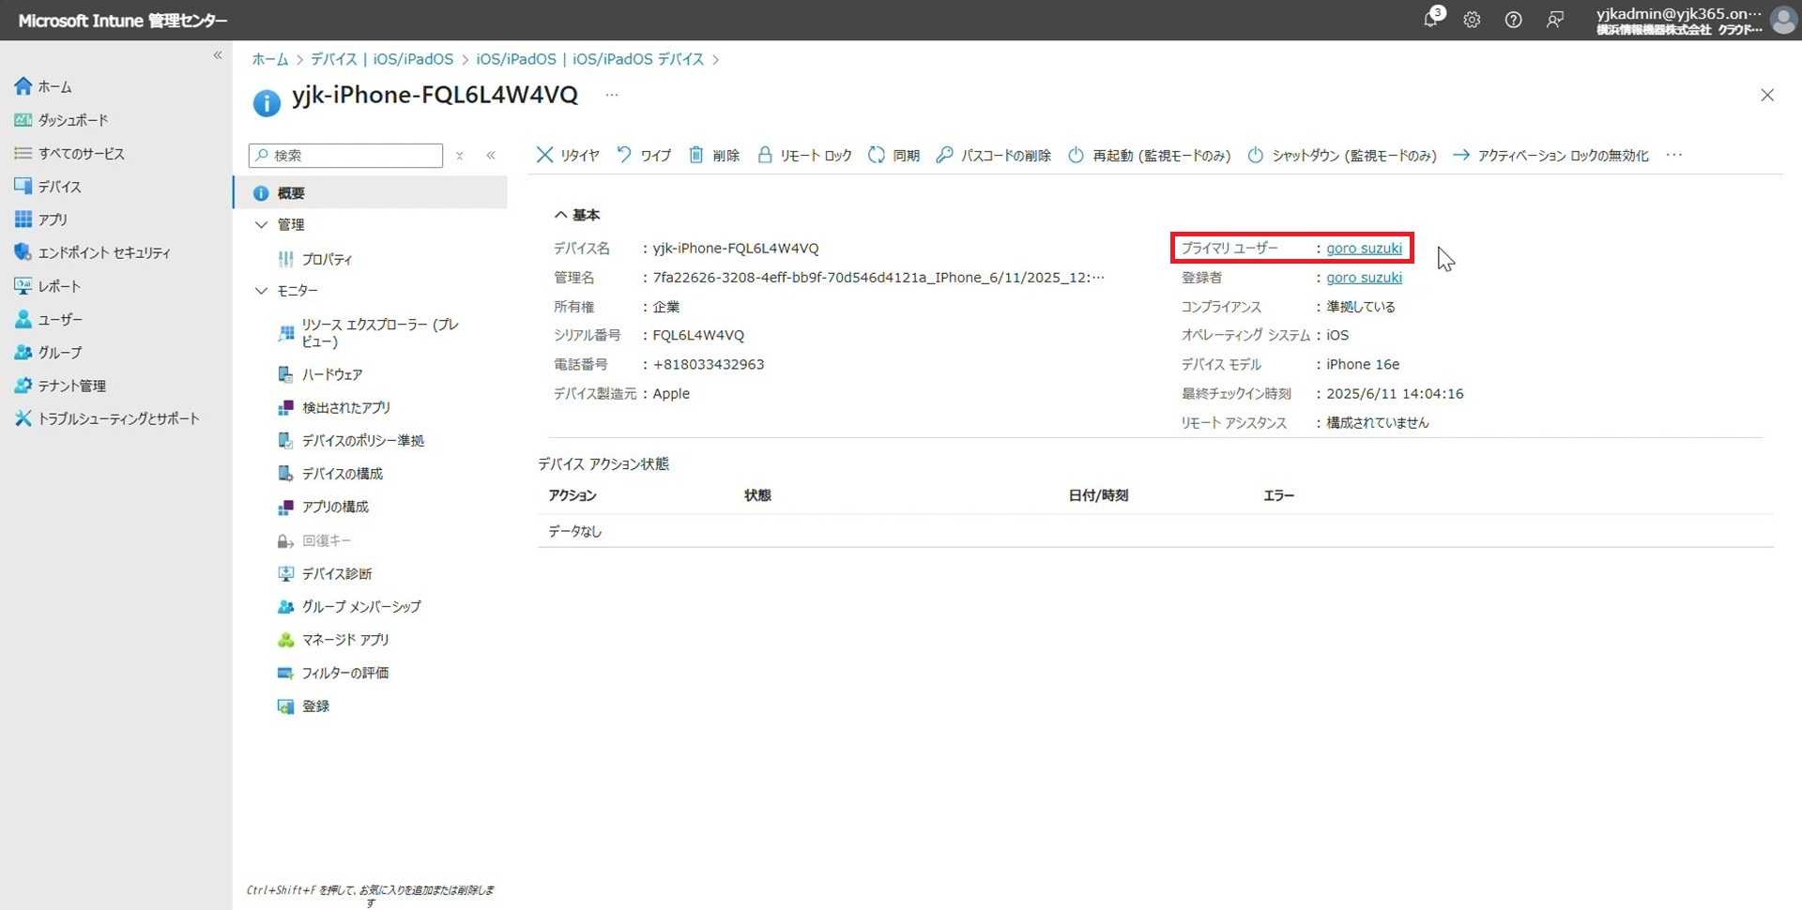
Task: Click the アクション column header
Action: pos(573,495)
